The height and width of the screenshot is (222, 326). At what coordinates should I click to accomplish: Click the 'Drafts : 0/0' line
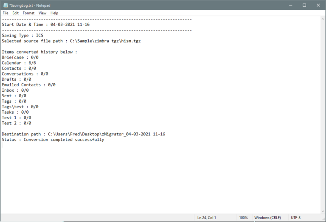click(x=17, y=79)
